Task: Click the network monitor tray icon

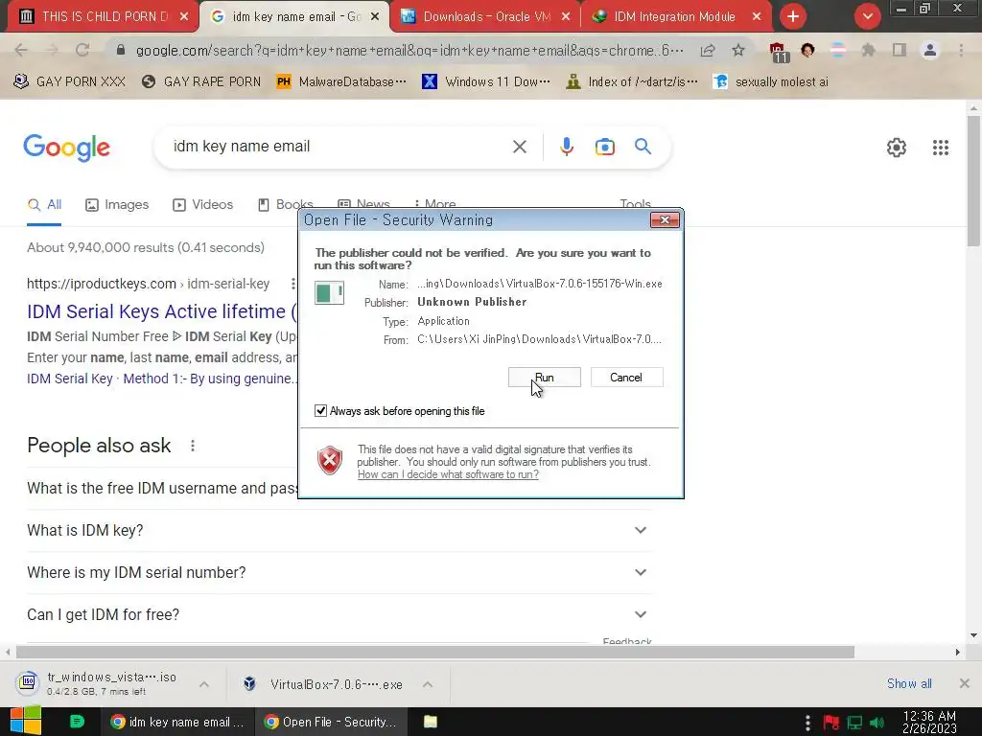Action: (x=854, y=723)
